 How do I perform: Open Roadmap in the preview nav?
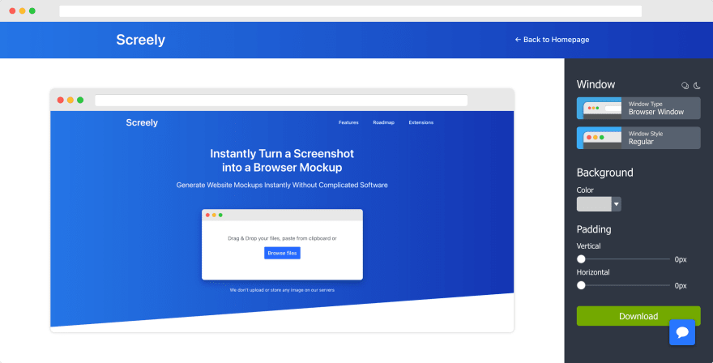pyautogui.click(x=383, y=122)
